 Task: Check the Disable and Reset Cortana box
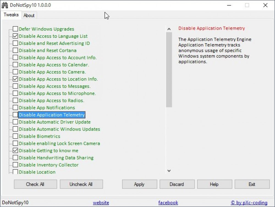(x=15, y=50)
